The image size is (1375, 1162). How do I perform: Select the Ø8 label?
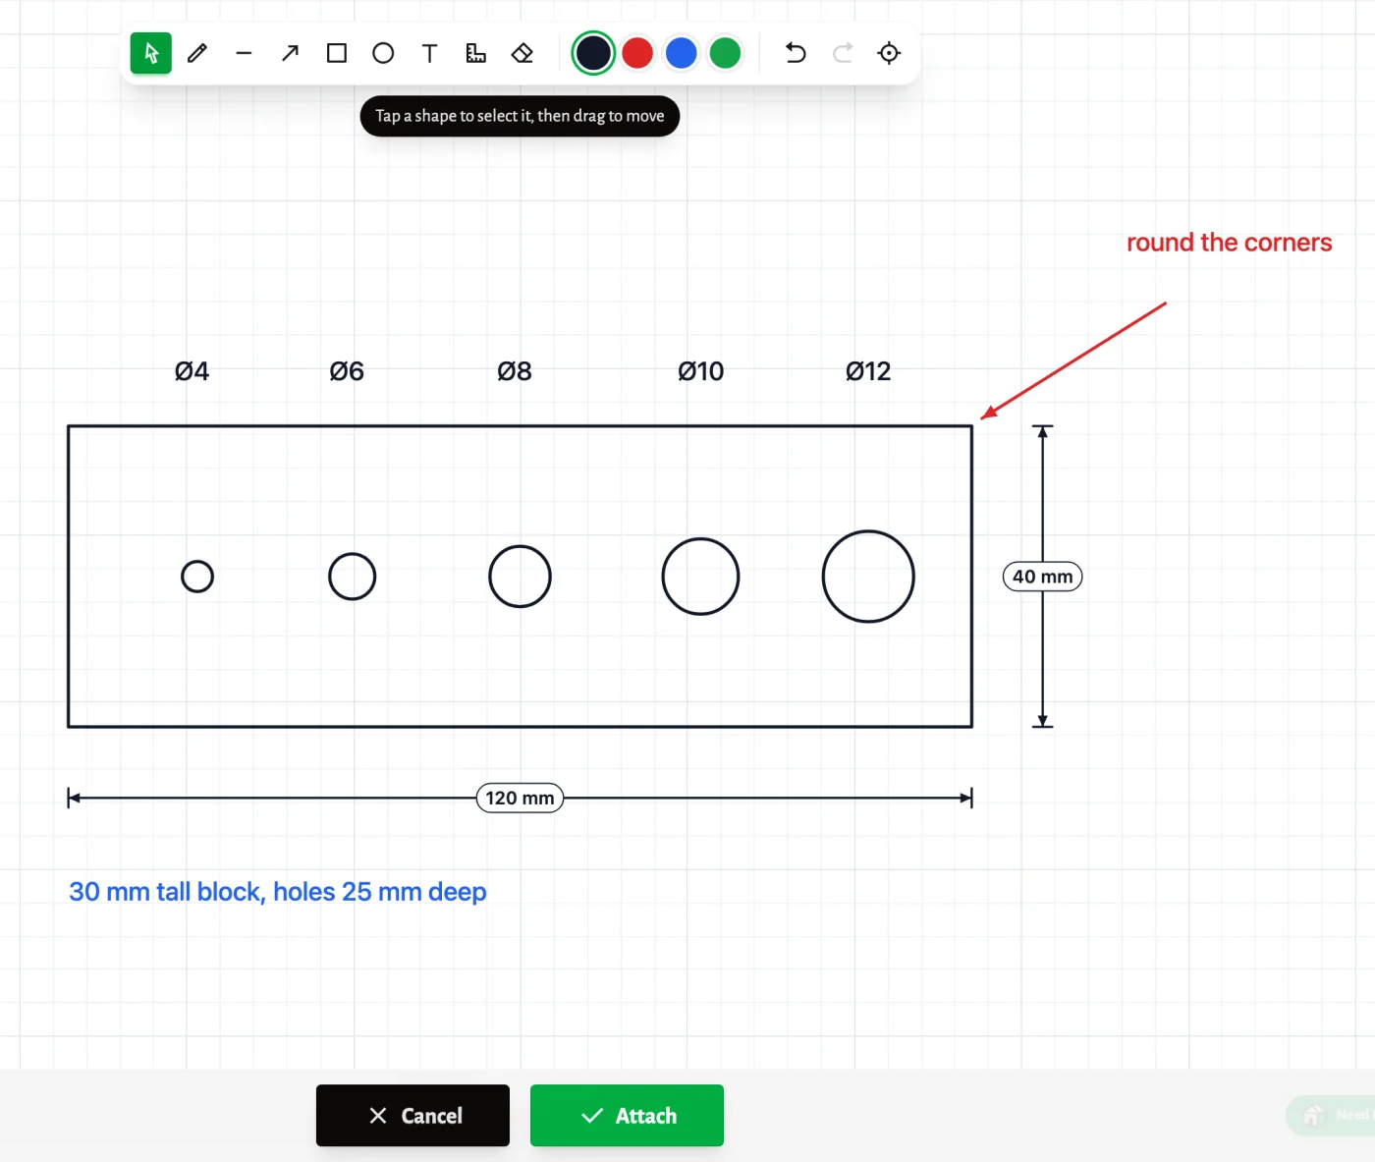515,371
